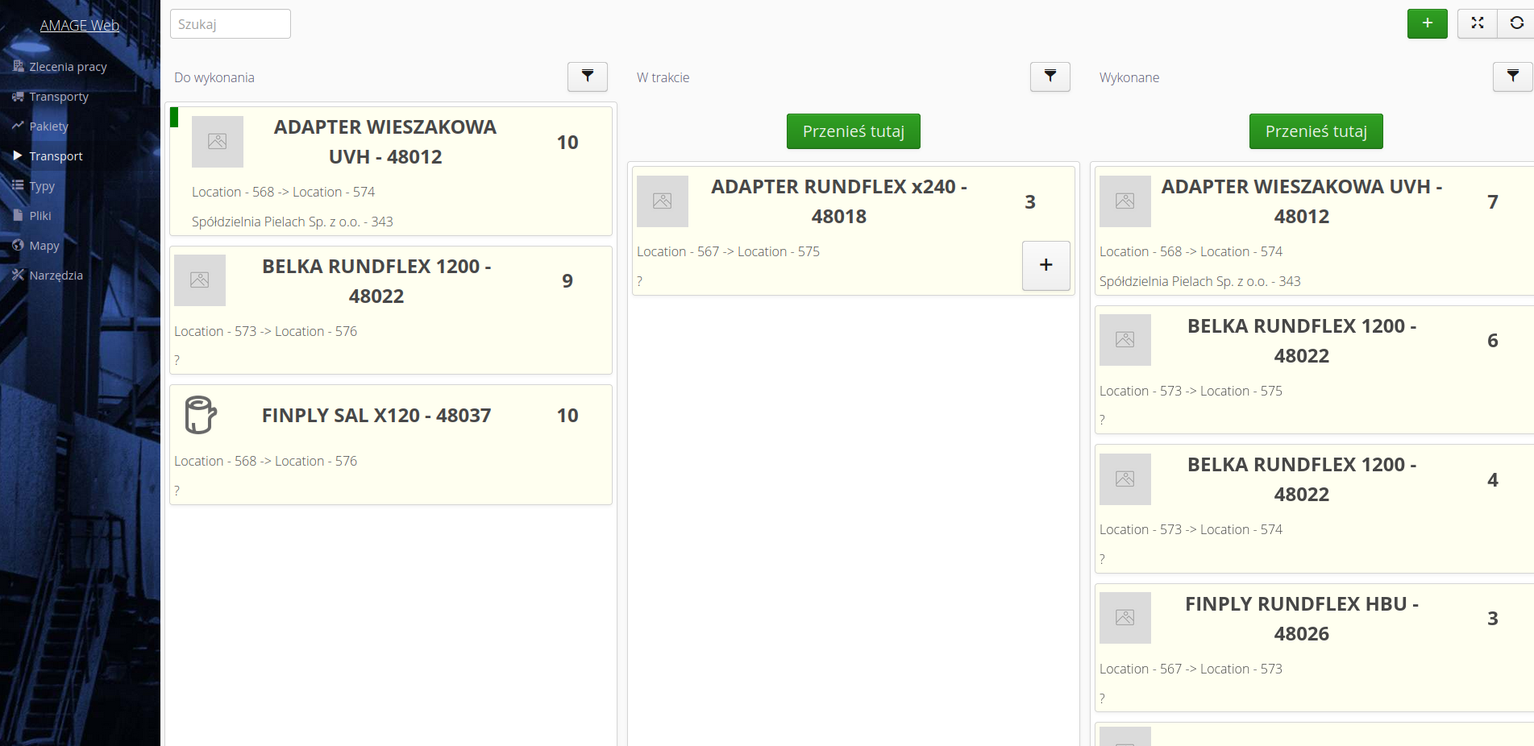Screen dimensions: 1534x746
Task: Focus the Szukaj search field
Action: pyautogui.click(x=230, y=24)
